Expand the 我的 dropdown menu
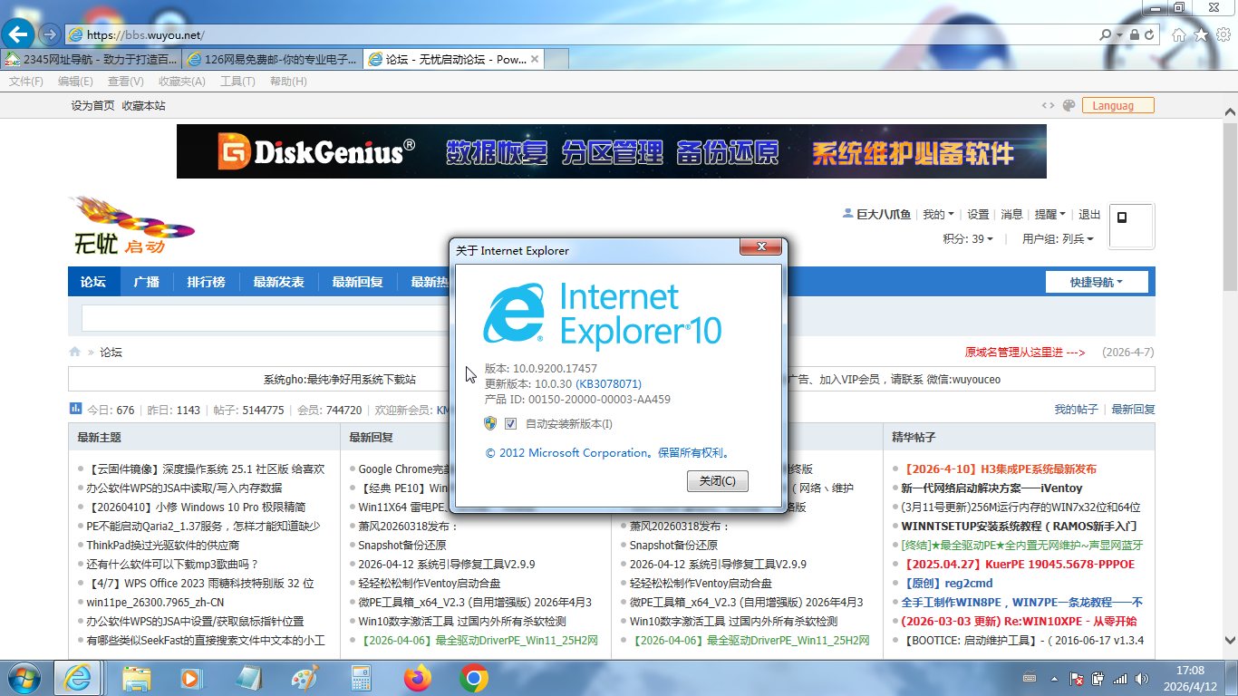1238x696 pixels. pos(938,215)
